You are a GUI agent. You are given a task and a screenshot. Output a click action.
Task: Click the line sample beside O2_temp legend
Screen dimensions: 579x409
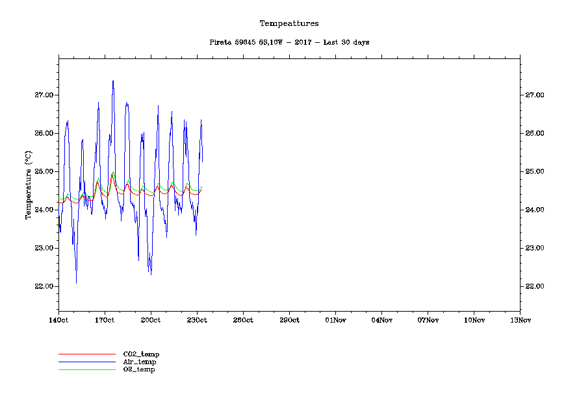coord(86,370)
